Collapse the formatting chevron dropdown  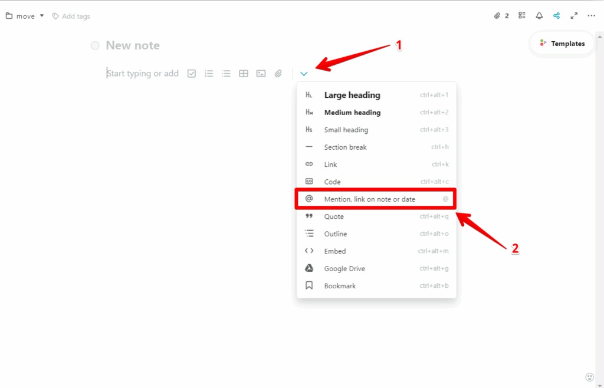[304, 74]
